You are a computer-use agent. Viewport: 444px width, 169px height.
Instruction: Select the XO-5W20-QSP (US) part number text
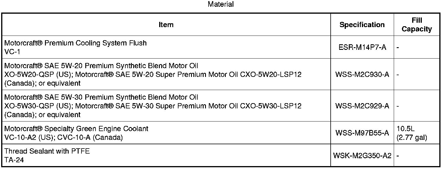coord(38,74)
